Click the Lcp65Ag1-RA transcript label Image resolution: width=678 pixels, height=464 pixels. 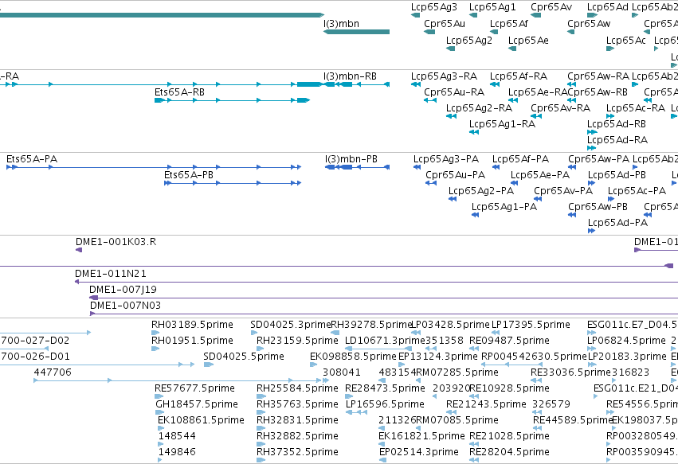coord(502,124)
